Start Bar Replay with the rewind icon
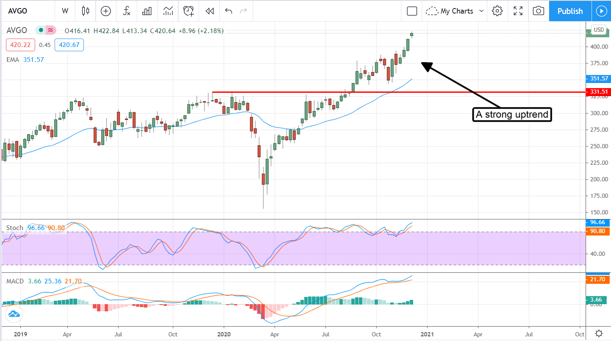This screenshot has width=611, height=341. pyautogui.click(x=209, y=11)
